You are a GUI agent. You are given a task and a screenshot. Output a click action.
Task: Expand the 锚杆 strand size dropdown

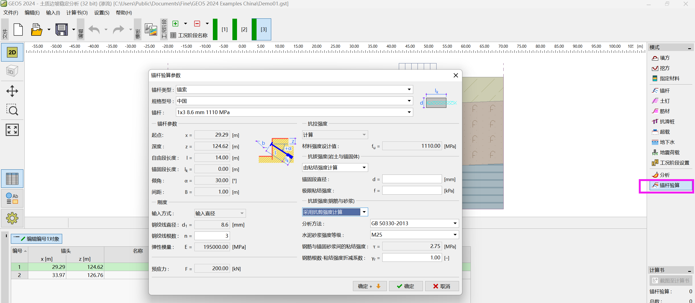[409, 112]
